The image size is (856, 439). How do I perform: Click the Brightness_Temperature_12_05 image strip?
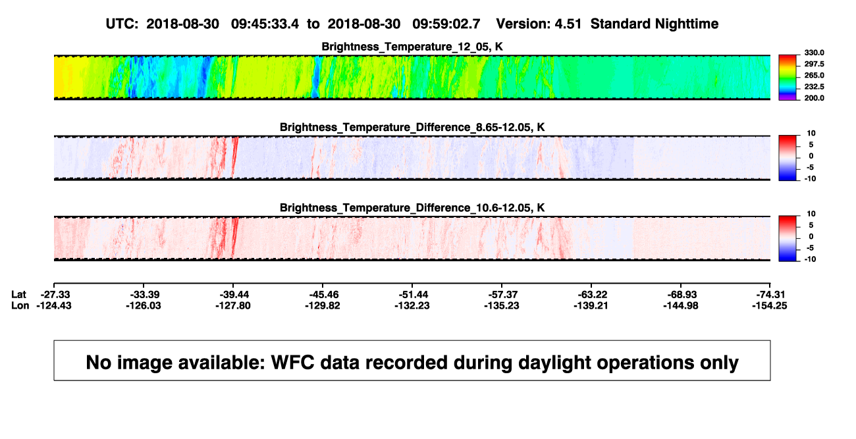point(412,77)
